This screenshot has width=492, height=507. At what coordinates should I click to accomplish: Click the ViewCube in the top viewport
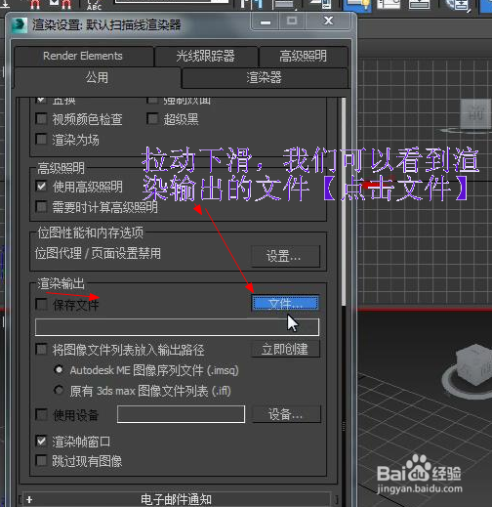click(474, 114)
